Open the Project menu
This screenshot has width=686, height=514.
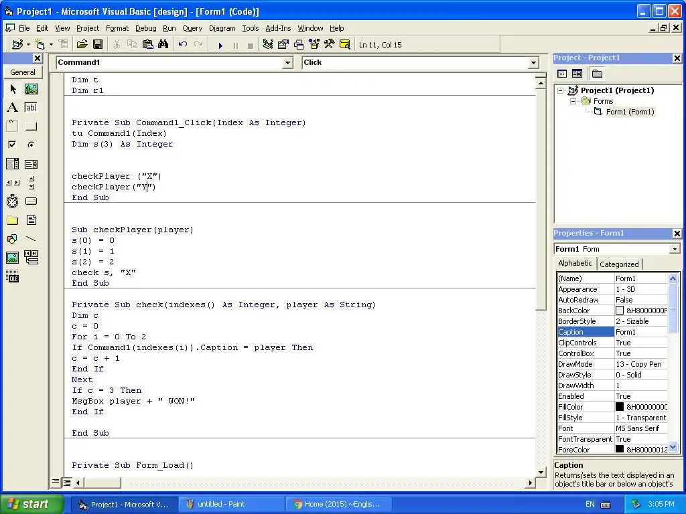pos(88,28)
